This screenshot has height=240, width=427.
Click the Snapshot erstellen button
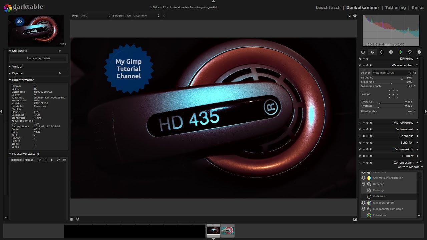coord(38,59)
